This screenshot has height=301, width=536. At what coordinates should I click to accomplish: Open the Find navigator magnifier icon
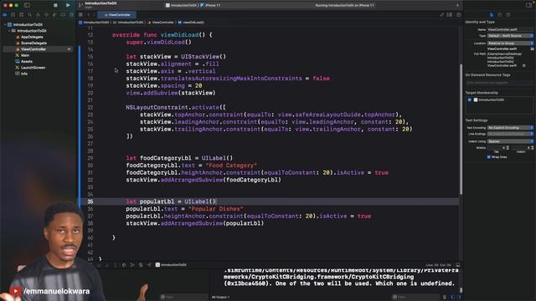click(x=30, y=15)
